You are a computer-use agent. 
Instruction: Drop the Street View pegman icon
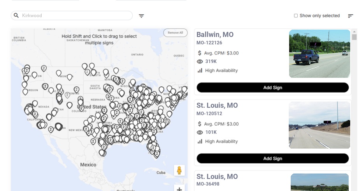coord(179,170)
